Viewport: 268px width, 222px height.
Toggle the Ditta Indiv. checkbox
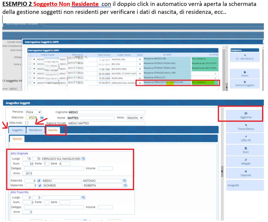[x=27, y=123]
